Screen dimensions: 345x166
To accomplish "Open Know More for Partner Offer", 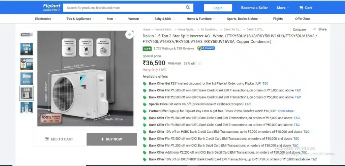I will pos(286,111).
